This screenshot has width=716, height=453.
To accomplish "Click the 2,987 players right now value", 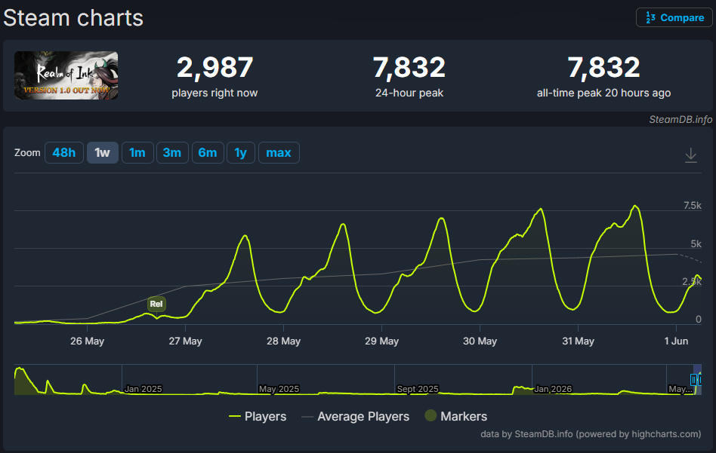I will coord(214,67).
